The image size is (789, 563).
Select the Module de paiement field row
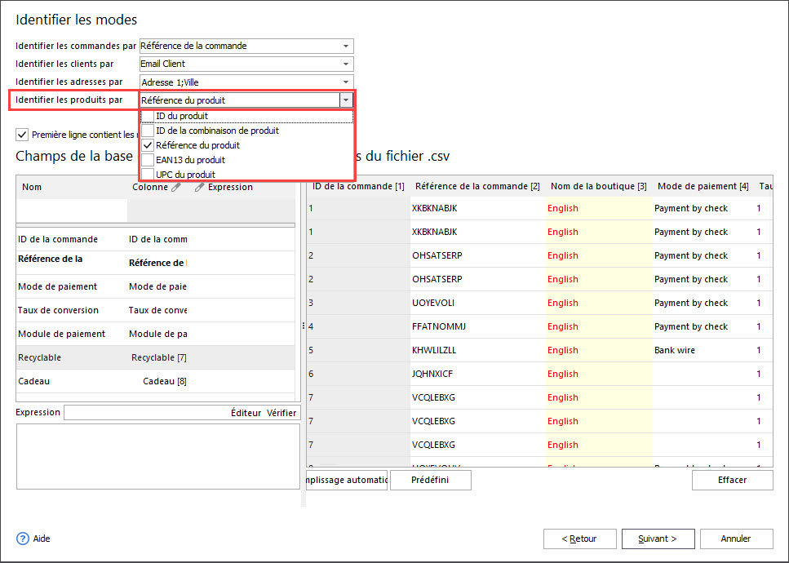point(156,334)
